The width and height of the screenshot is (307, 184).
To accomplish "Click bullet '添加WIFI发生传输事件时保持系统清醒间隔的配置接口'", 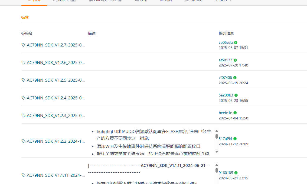I will (x=149, y=146).
